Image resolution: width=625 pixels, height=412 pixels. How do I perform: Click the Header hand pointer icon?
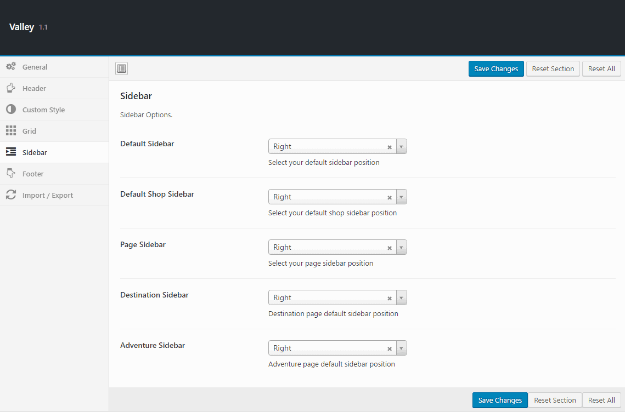click(x=11, y=88)
